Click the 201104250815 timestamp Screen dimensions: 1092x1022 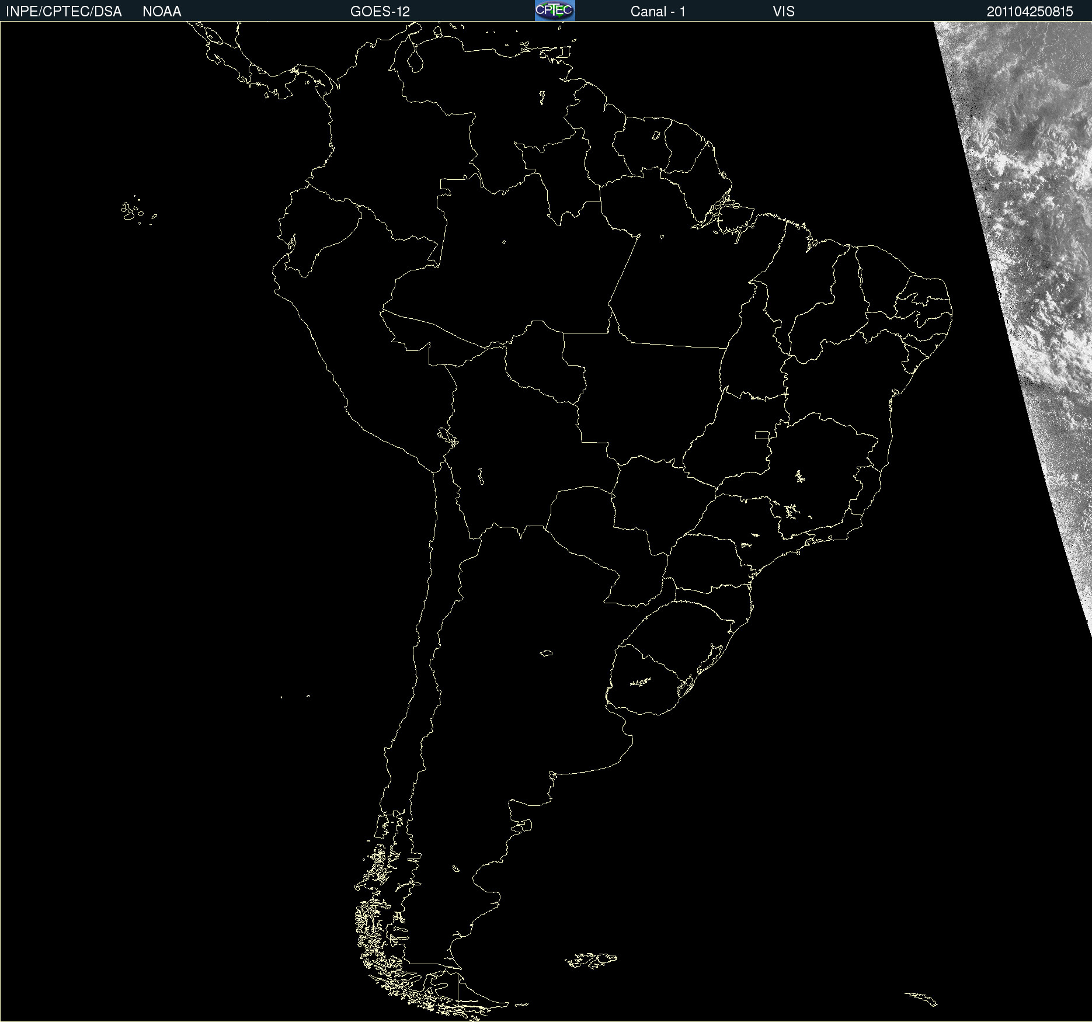coord(1030,12)
